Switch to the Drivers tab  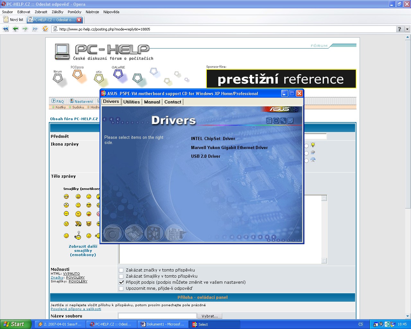pyautogui.click(x=111, y=102)
